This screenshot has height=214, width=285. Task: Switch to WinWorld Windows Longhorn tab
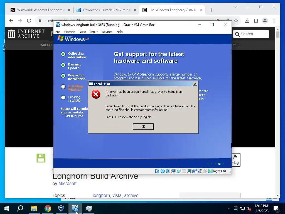coord(41,10)
